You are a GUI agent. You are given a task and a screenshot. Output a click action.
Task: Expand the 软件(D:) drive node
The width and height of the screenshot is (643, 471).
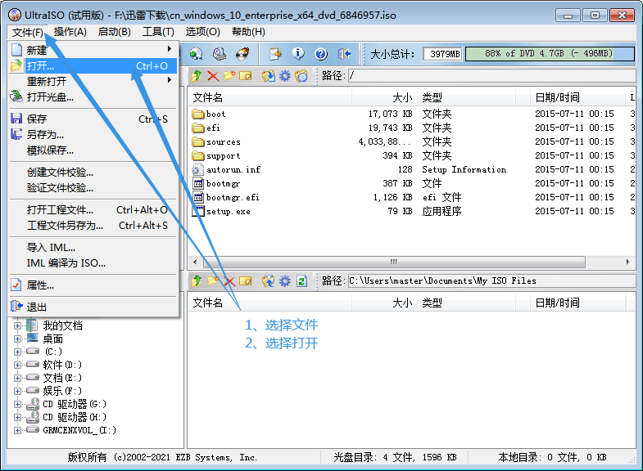(17, 365)
